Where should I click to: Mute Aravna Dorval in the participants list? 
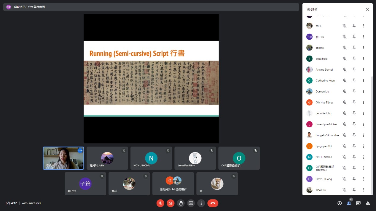(345, 69)
